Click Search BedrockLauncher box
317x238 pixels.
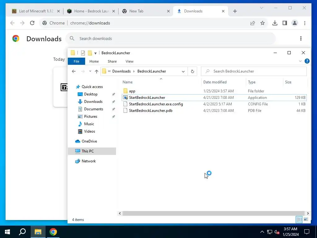coord(254,71)
